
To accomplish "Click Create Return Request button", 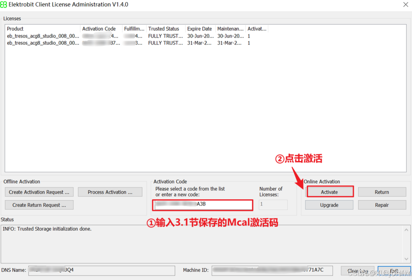I will [x=39, y=205].
